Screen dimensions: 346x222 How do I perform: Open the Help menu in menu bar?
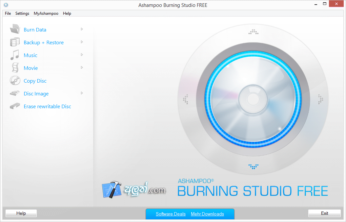pyautogui.click(x=67, y=13)
